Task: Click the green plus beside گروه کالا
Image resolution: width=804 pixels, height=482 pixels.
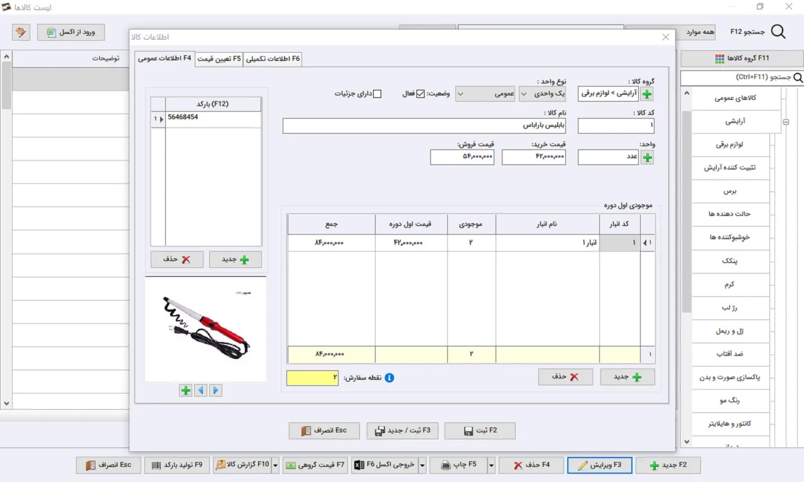Action: (647, 94)
